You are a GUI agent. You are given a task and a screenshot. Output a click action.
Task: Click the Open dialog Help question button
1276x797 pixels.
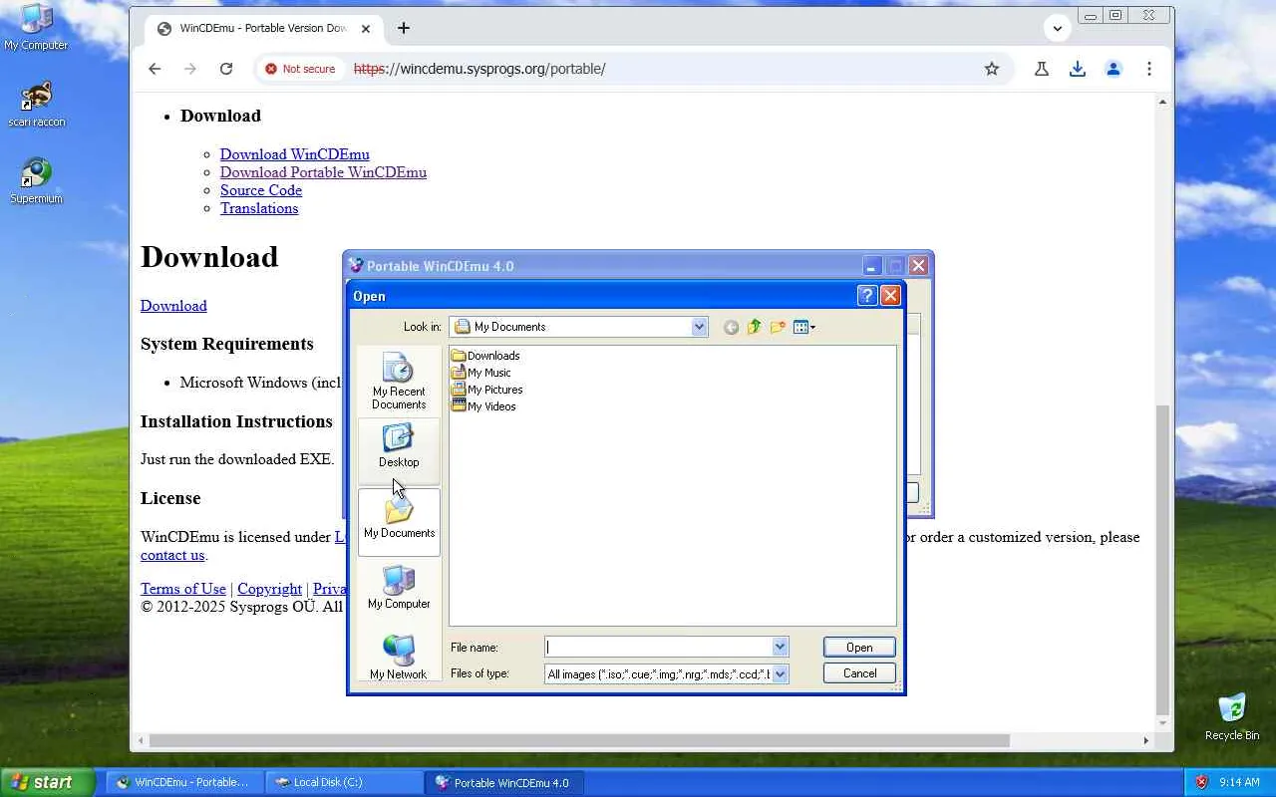point(867,295)
